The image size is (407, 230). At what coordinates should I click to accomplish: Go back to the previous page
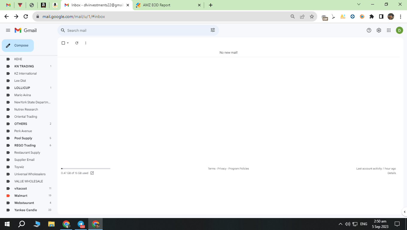tap(7, 16)
